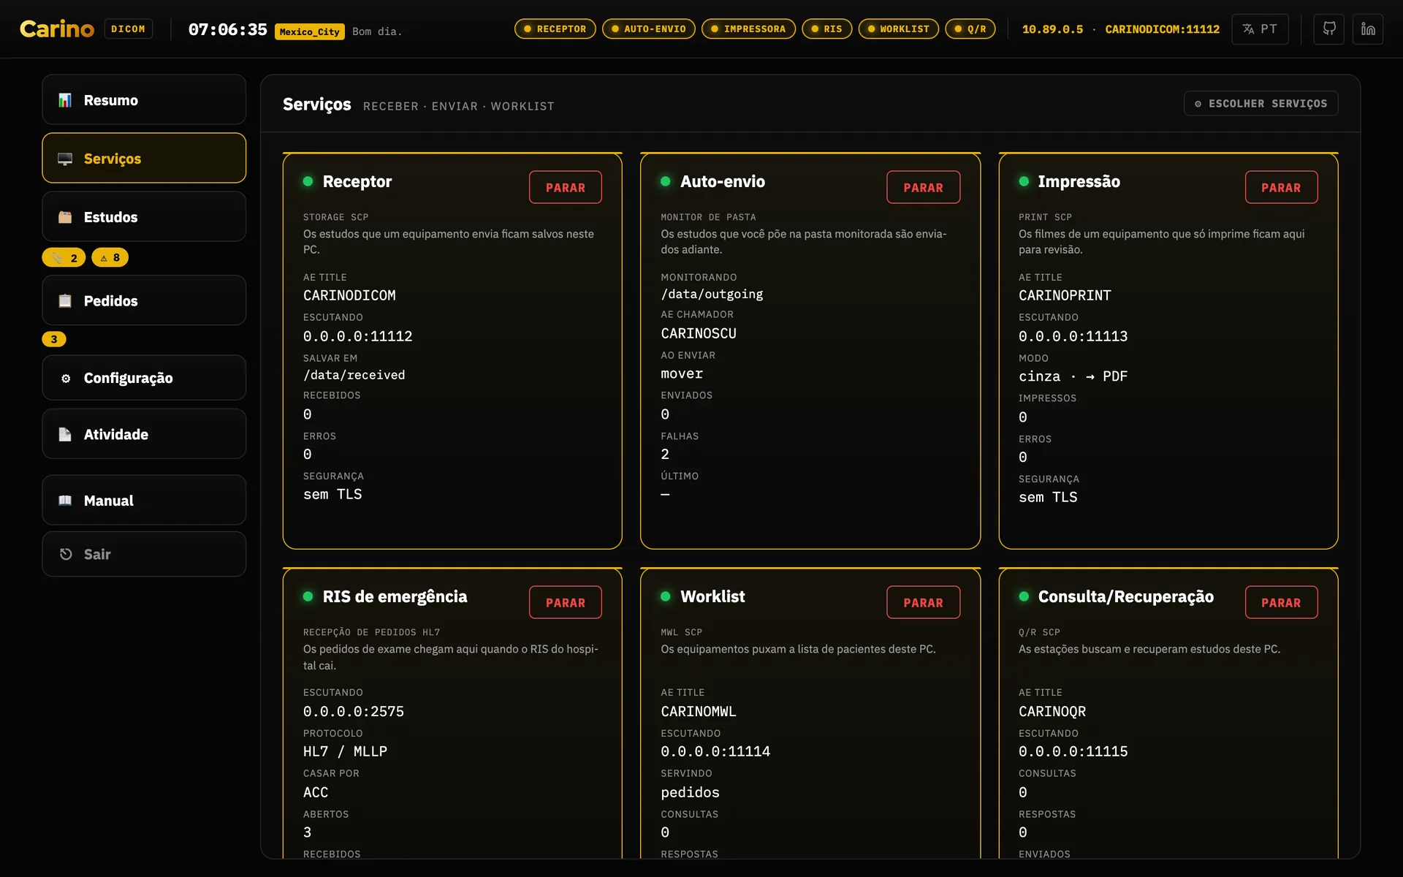Stop RIS de emergência with PARAR
The height and width of the screenshot is (877, 1403).
click(566, 602)
